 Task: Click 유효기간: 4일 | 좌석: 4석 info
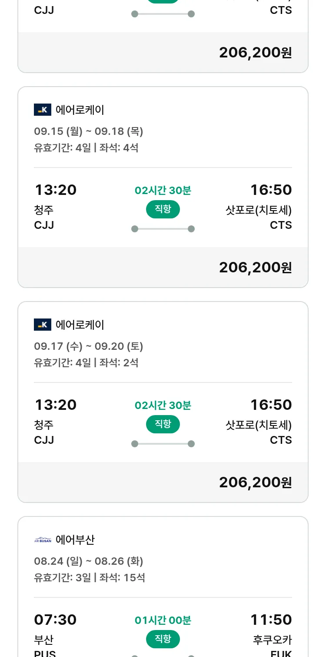click(x=86, y=148)
